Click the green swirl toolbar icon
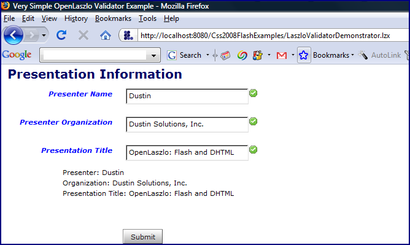 [x=242, y=55]
